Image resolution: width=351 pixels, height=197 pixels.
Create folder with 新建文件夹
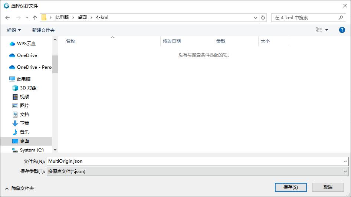(x=43, y=30)
